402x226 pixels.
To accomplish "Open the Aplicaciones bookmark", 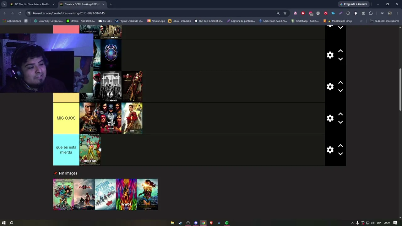I will click(12, 21).
